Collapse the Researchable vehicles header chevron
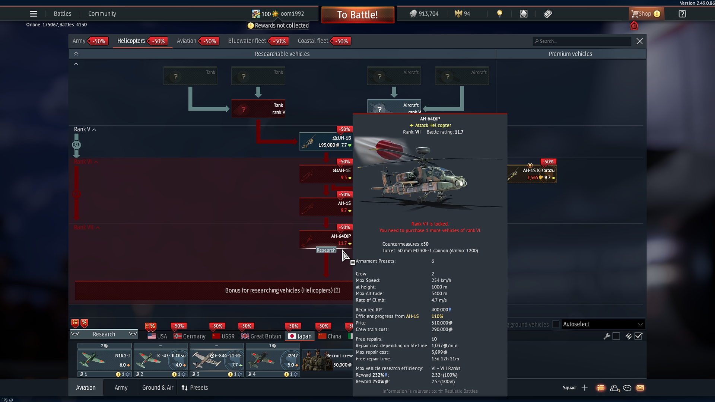715x402 pixels. click(76, 54)
